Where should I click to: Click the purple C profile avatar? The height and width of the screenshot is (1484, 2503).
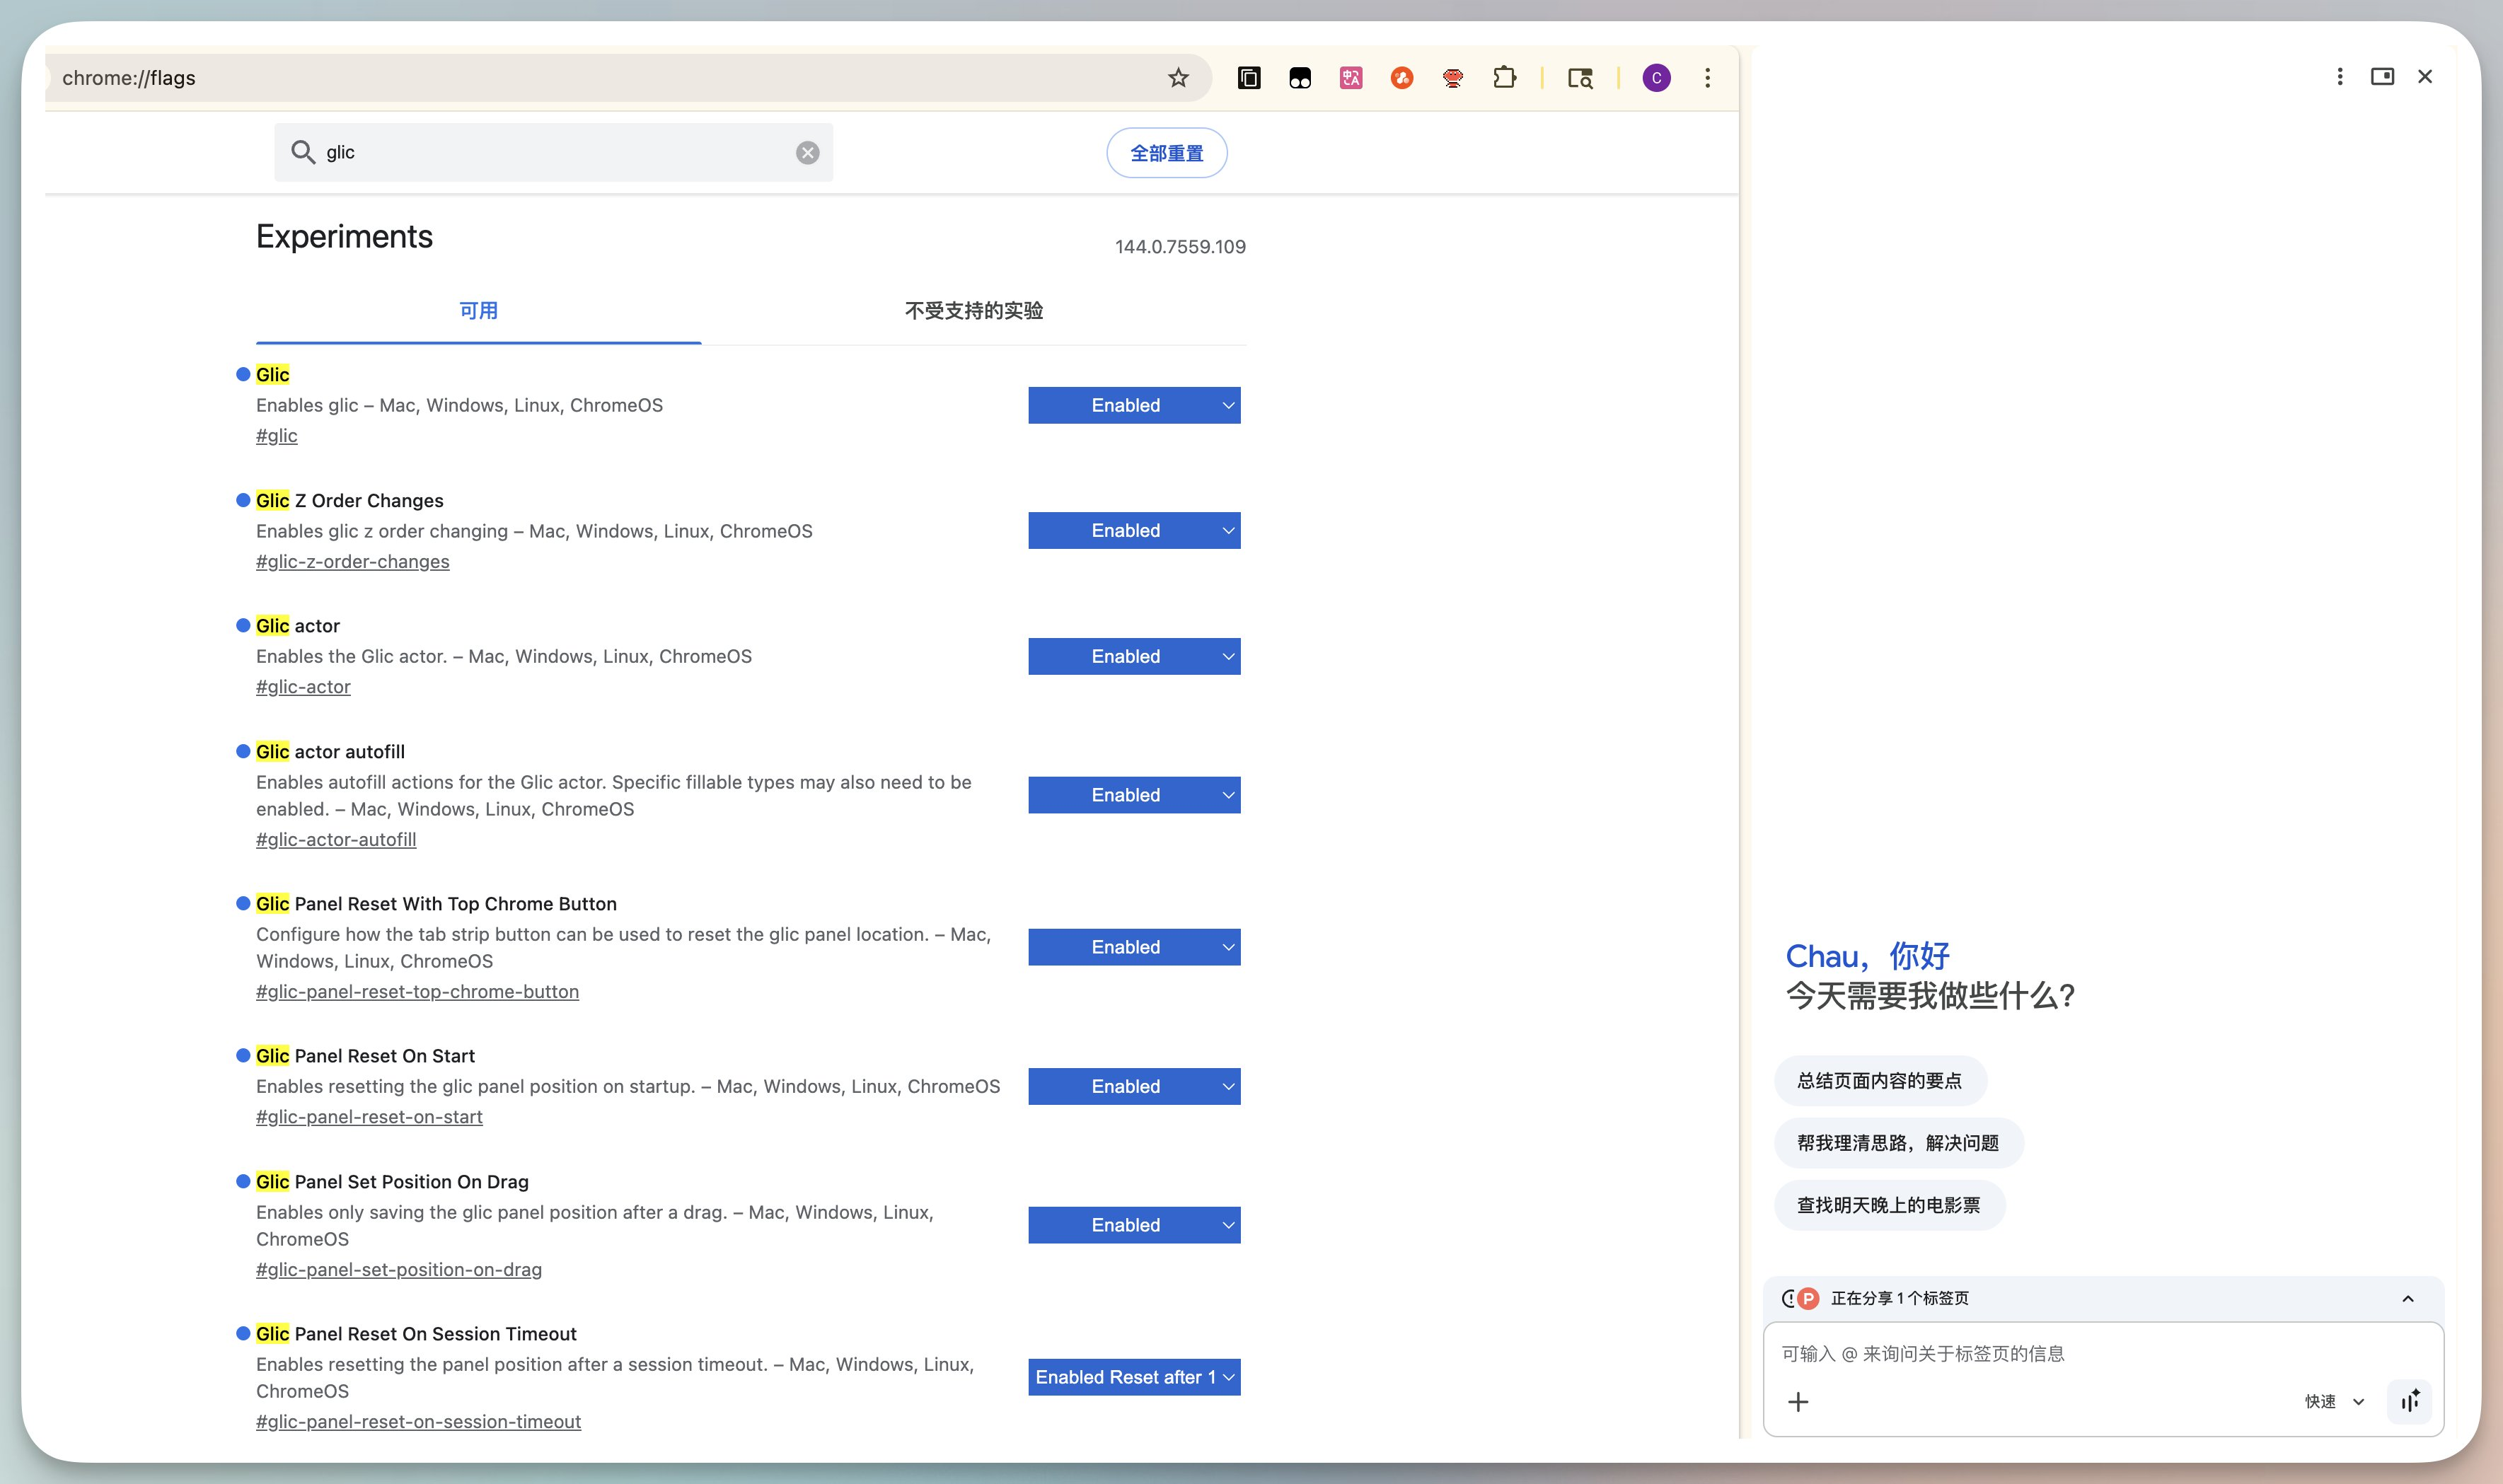(1656, 78)
